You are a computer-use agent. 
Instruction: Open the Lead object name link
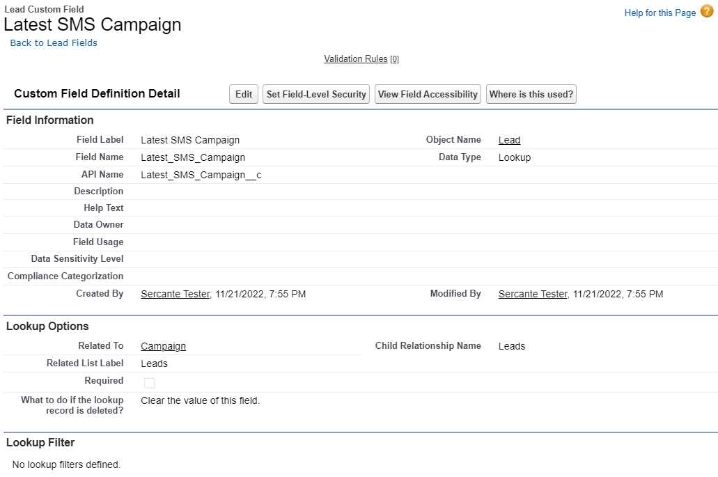click(509, 140)
